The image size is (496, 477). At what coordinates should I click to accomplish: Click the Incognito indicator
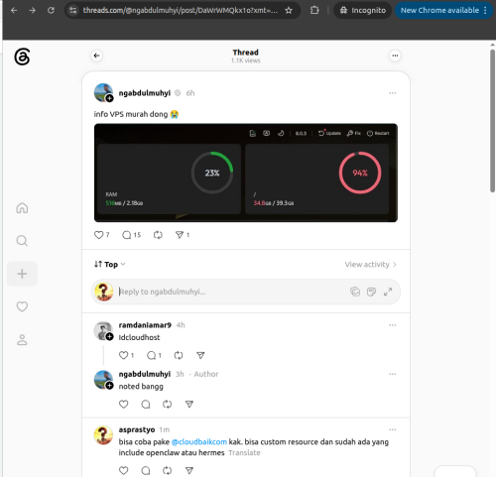(x=363, y=10)
